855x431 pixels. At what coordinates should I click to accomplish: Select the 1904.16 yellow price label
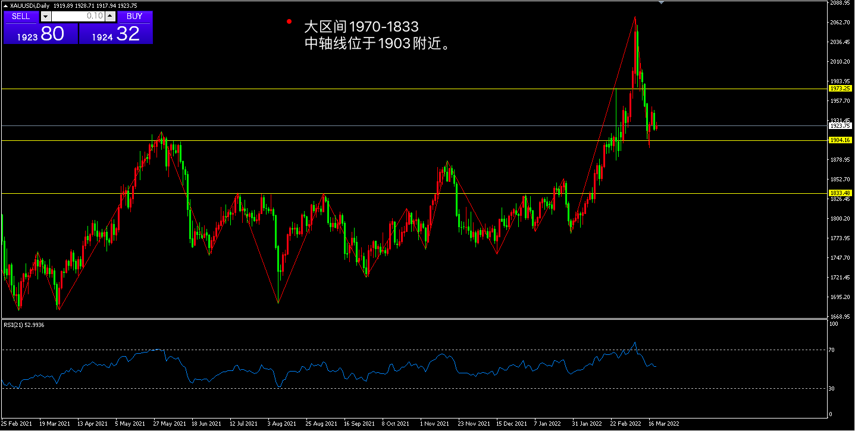coord(840,140)
